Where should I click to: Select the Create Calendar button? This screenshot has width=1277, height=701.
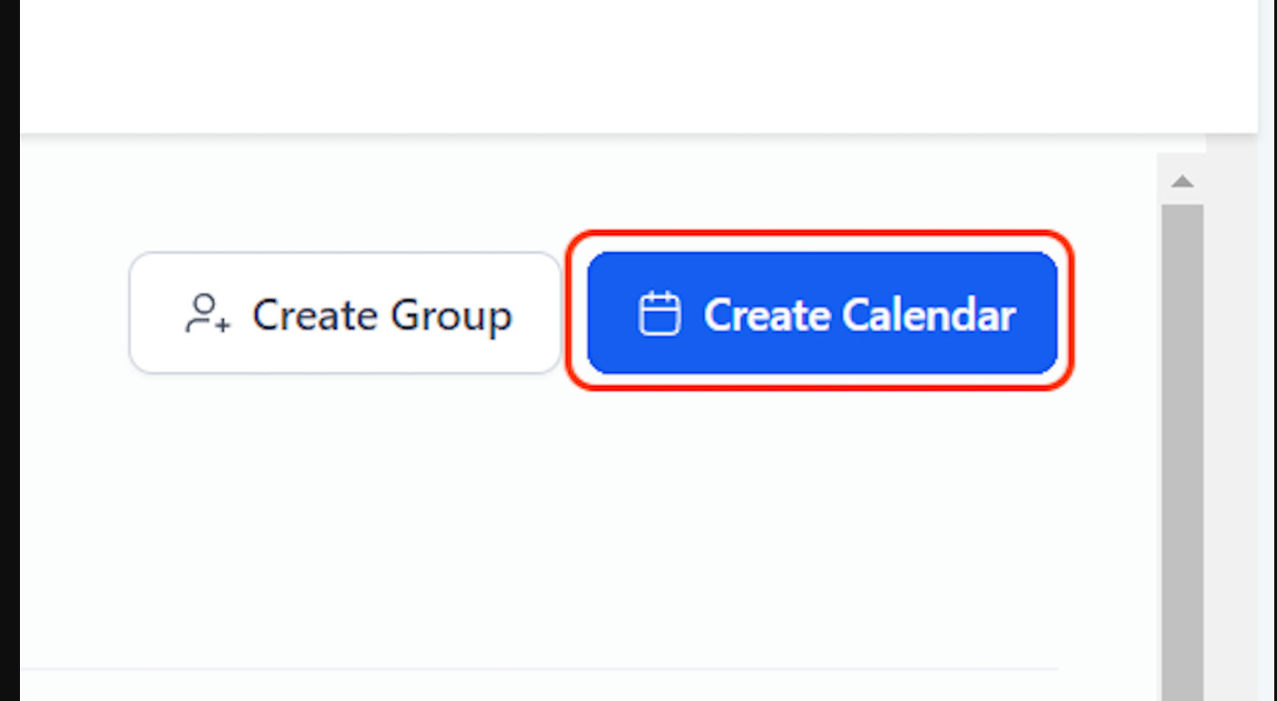(x=822, y=313)
